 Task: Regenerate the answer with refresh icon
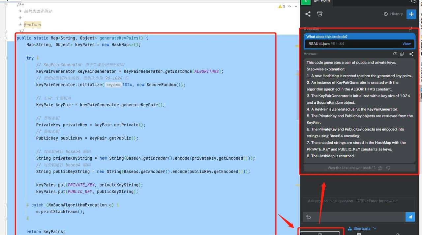(x=395, y=54)
